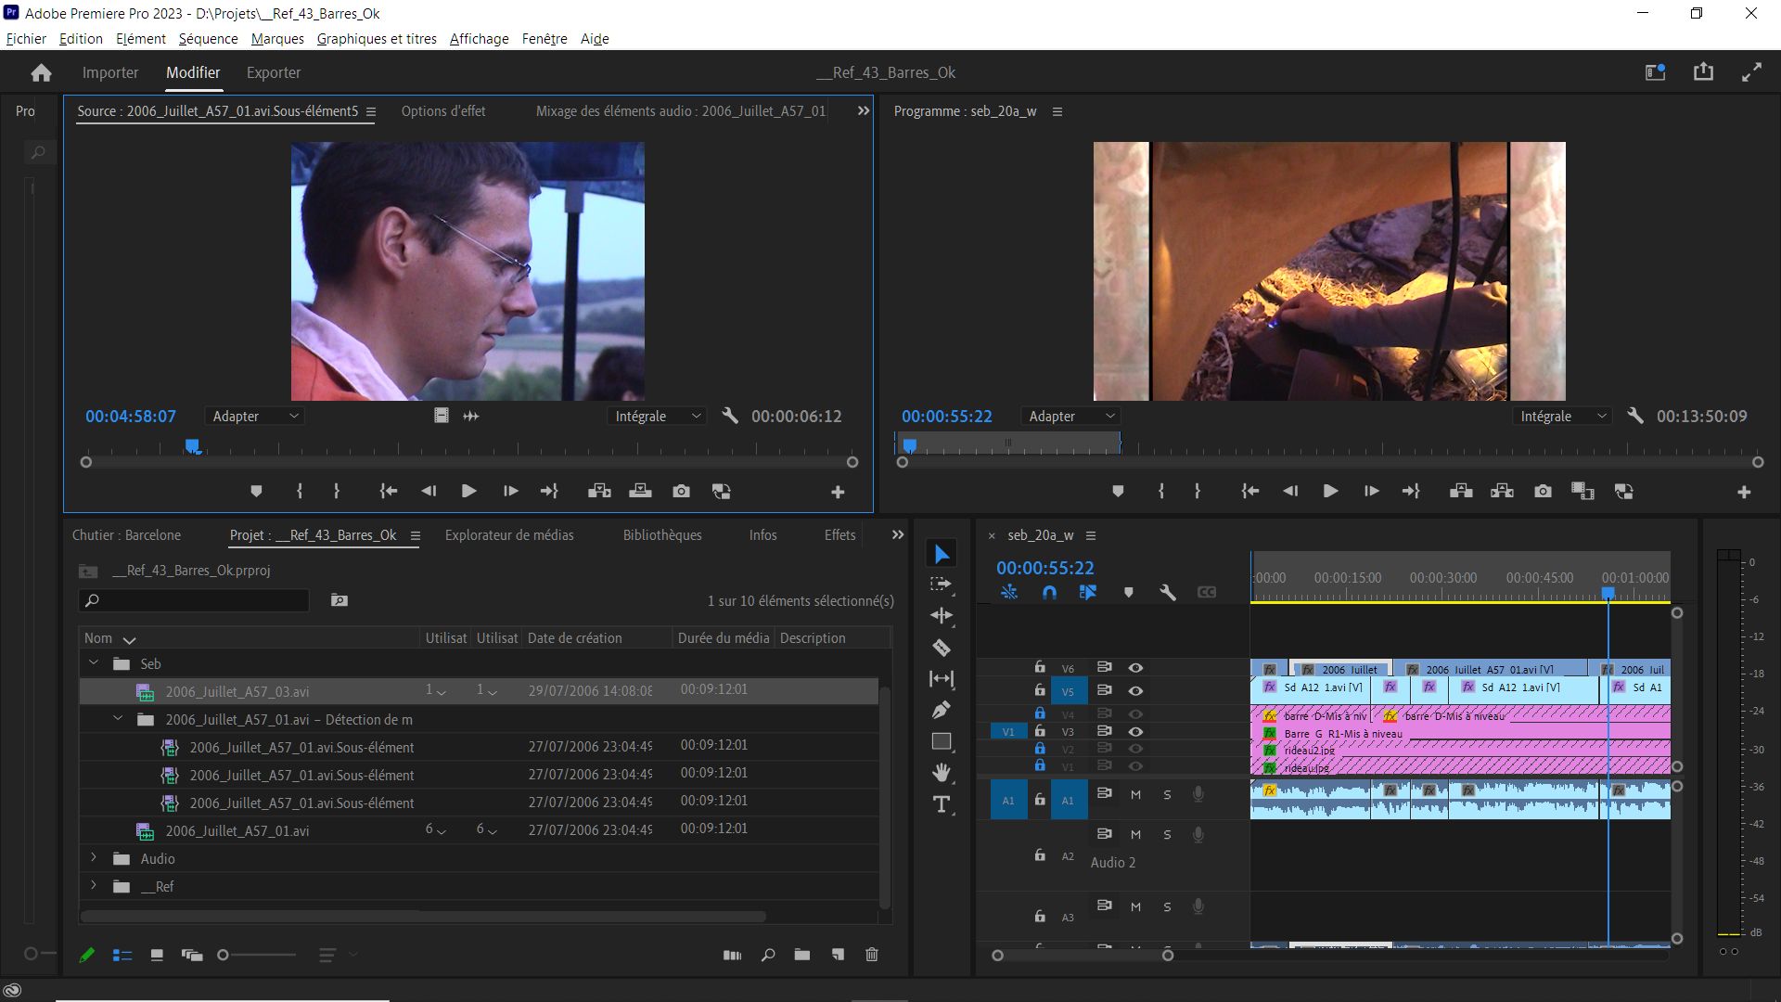The width and height of the screenshot is (1781, 1002).
Task: Play the Program monitor sequence
Action: coord(1330,492)
